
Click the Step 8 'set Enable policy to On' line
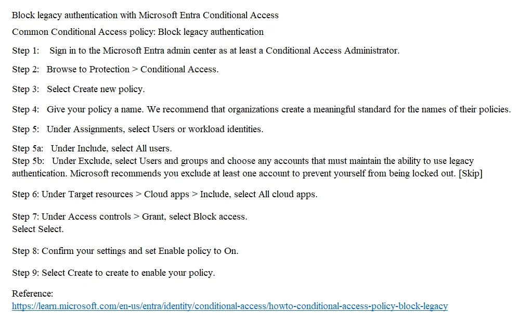tap(125, 251)
